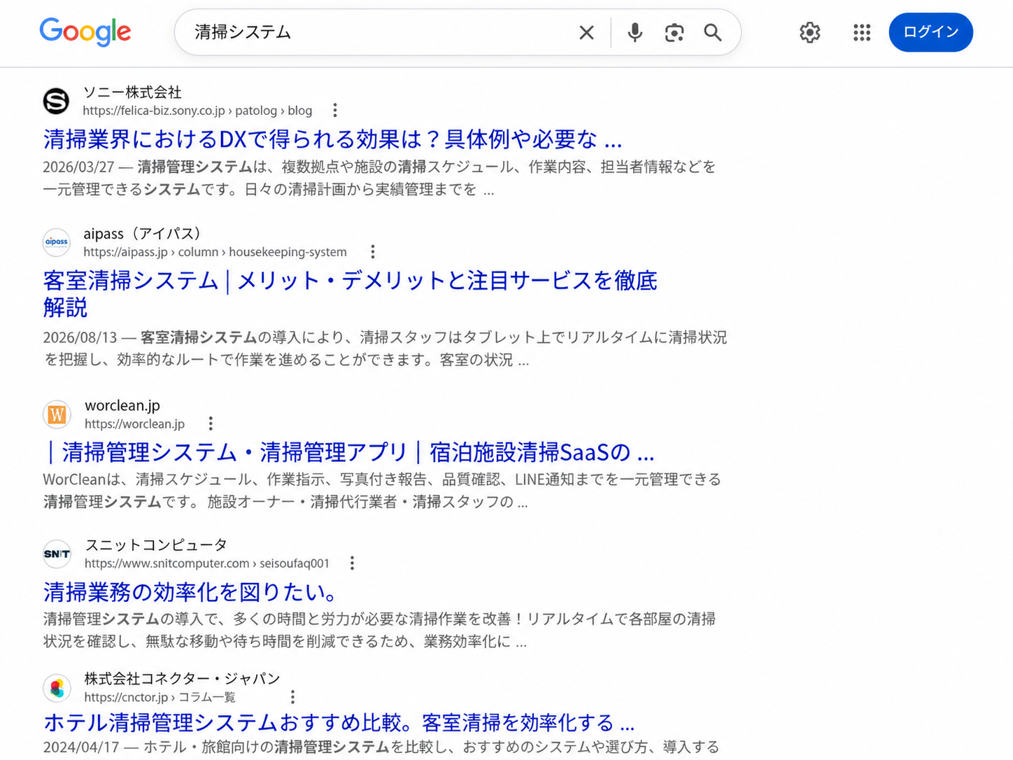The image size is (1013, 760).
Task: Open more options for Sony result
Action: [335, 111]
